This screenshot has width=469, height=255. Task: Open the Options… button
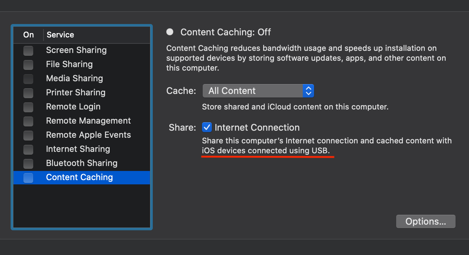pos(425,221)
